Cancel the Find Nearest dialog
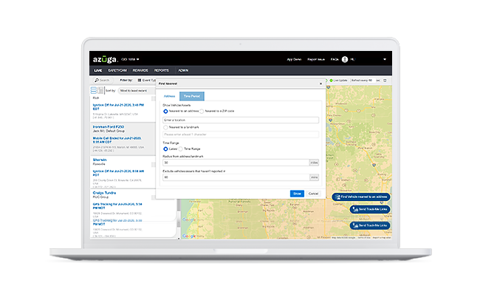 (x=313, y=194)
